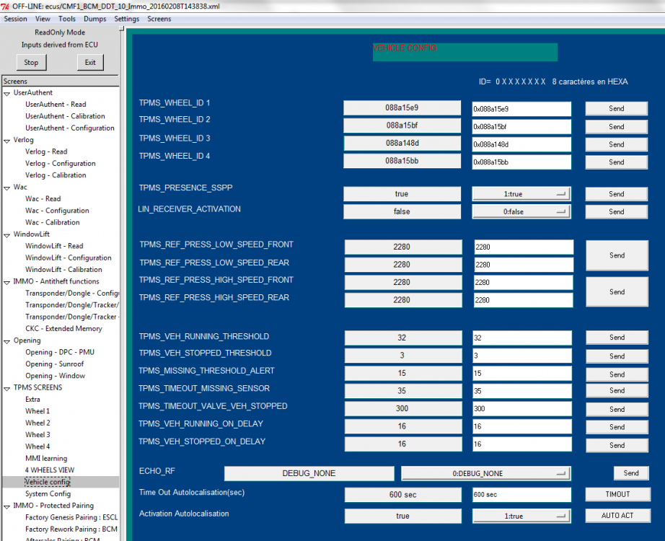Open the Tools menu
665x541 pixels.
click(x=67, y=19)
